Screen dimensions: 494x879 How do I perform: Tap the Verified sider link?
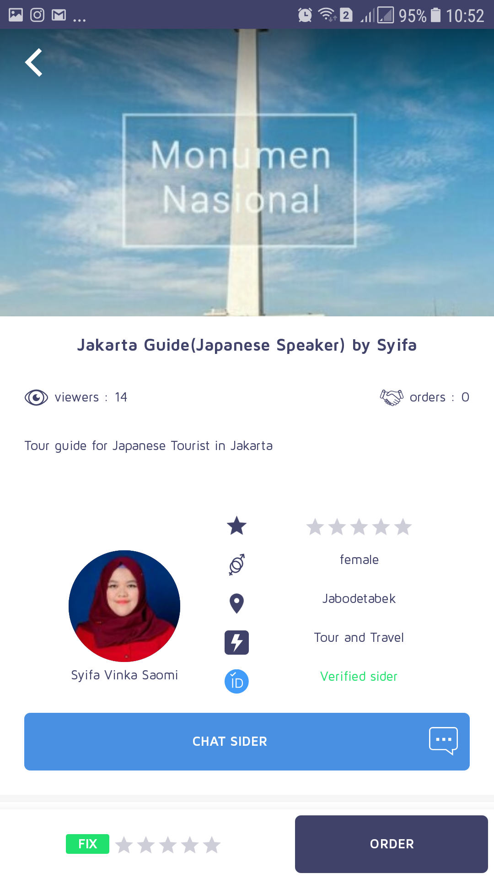pos(359,676)
